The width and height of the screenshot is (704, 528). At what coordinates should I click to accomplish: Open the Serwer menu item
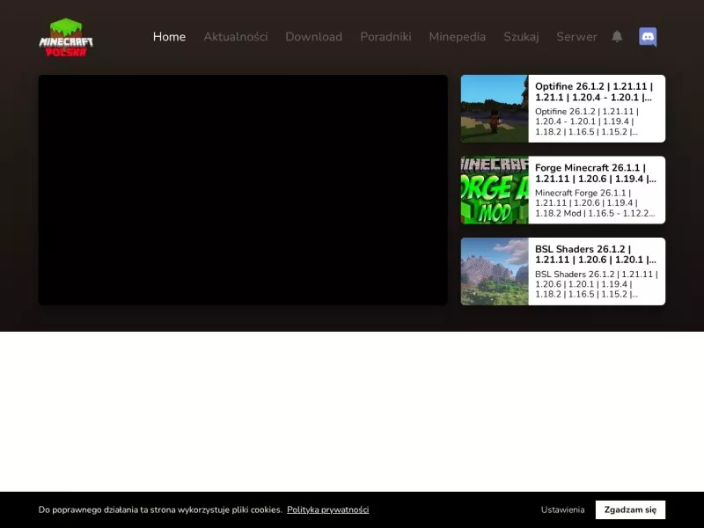[x=576, y=37]
